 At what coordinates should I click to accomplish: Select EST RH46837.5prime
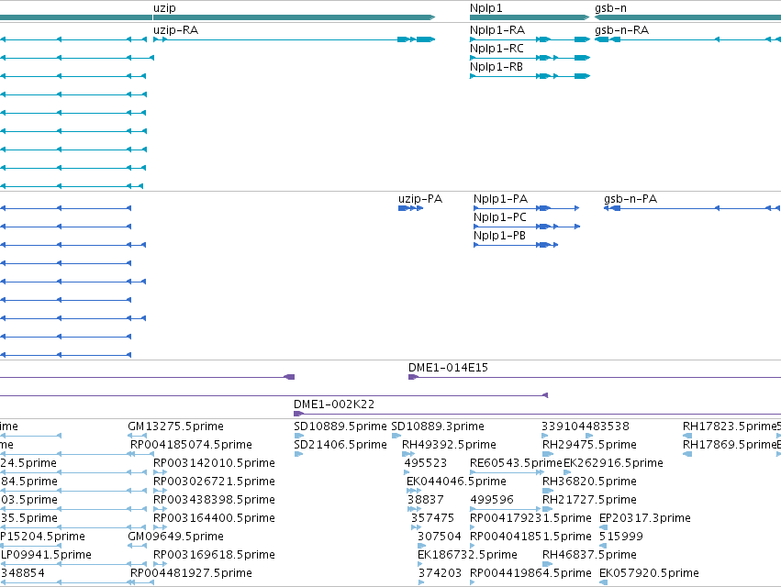(x=590, y=555)
